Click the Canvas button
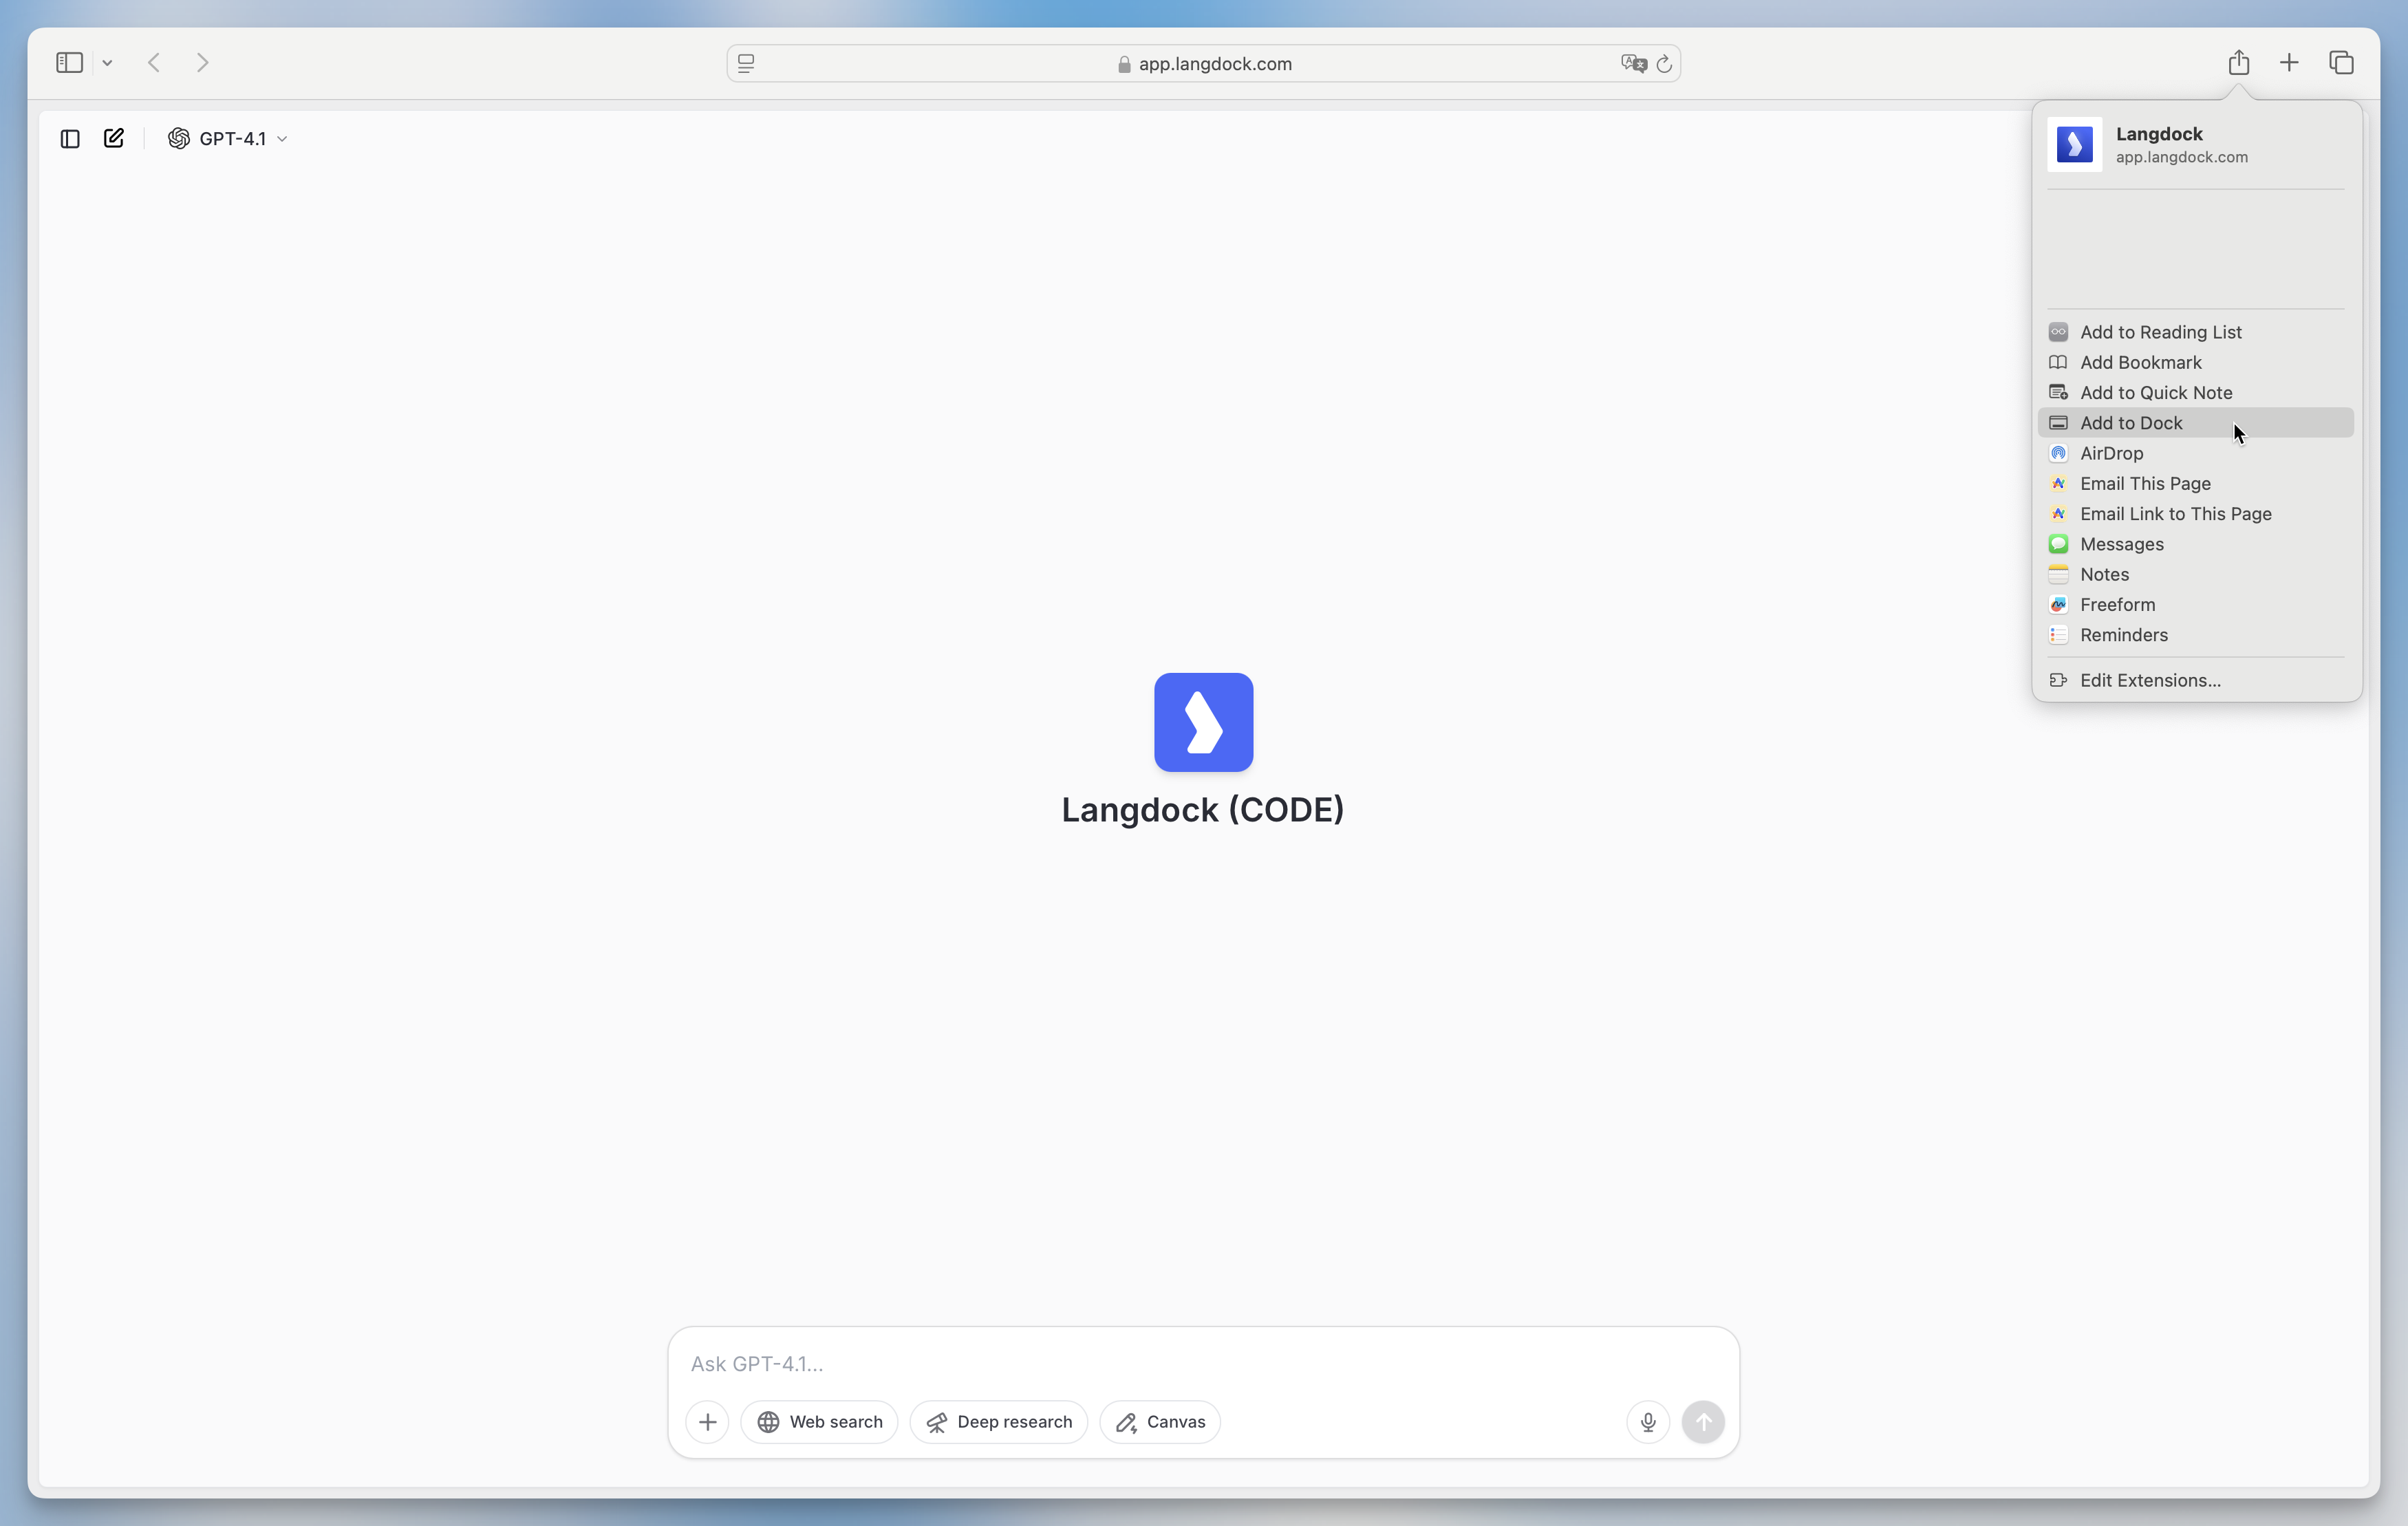Viewport: 2408px width, 1526px height. coord(1160,1421)
